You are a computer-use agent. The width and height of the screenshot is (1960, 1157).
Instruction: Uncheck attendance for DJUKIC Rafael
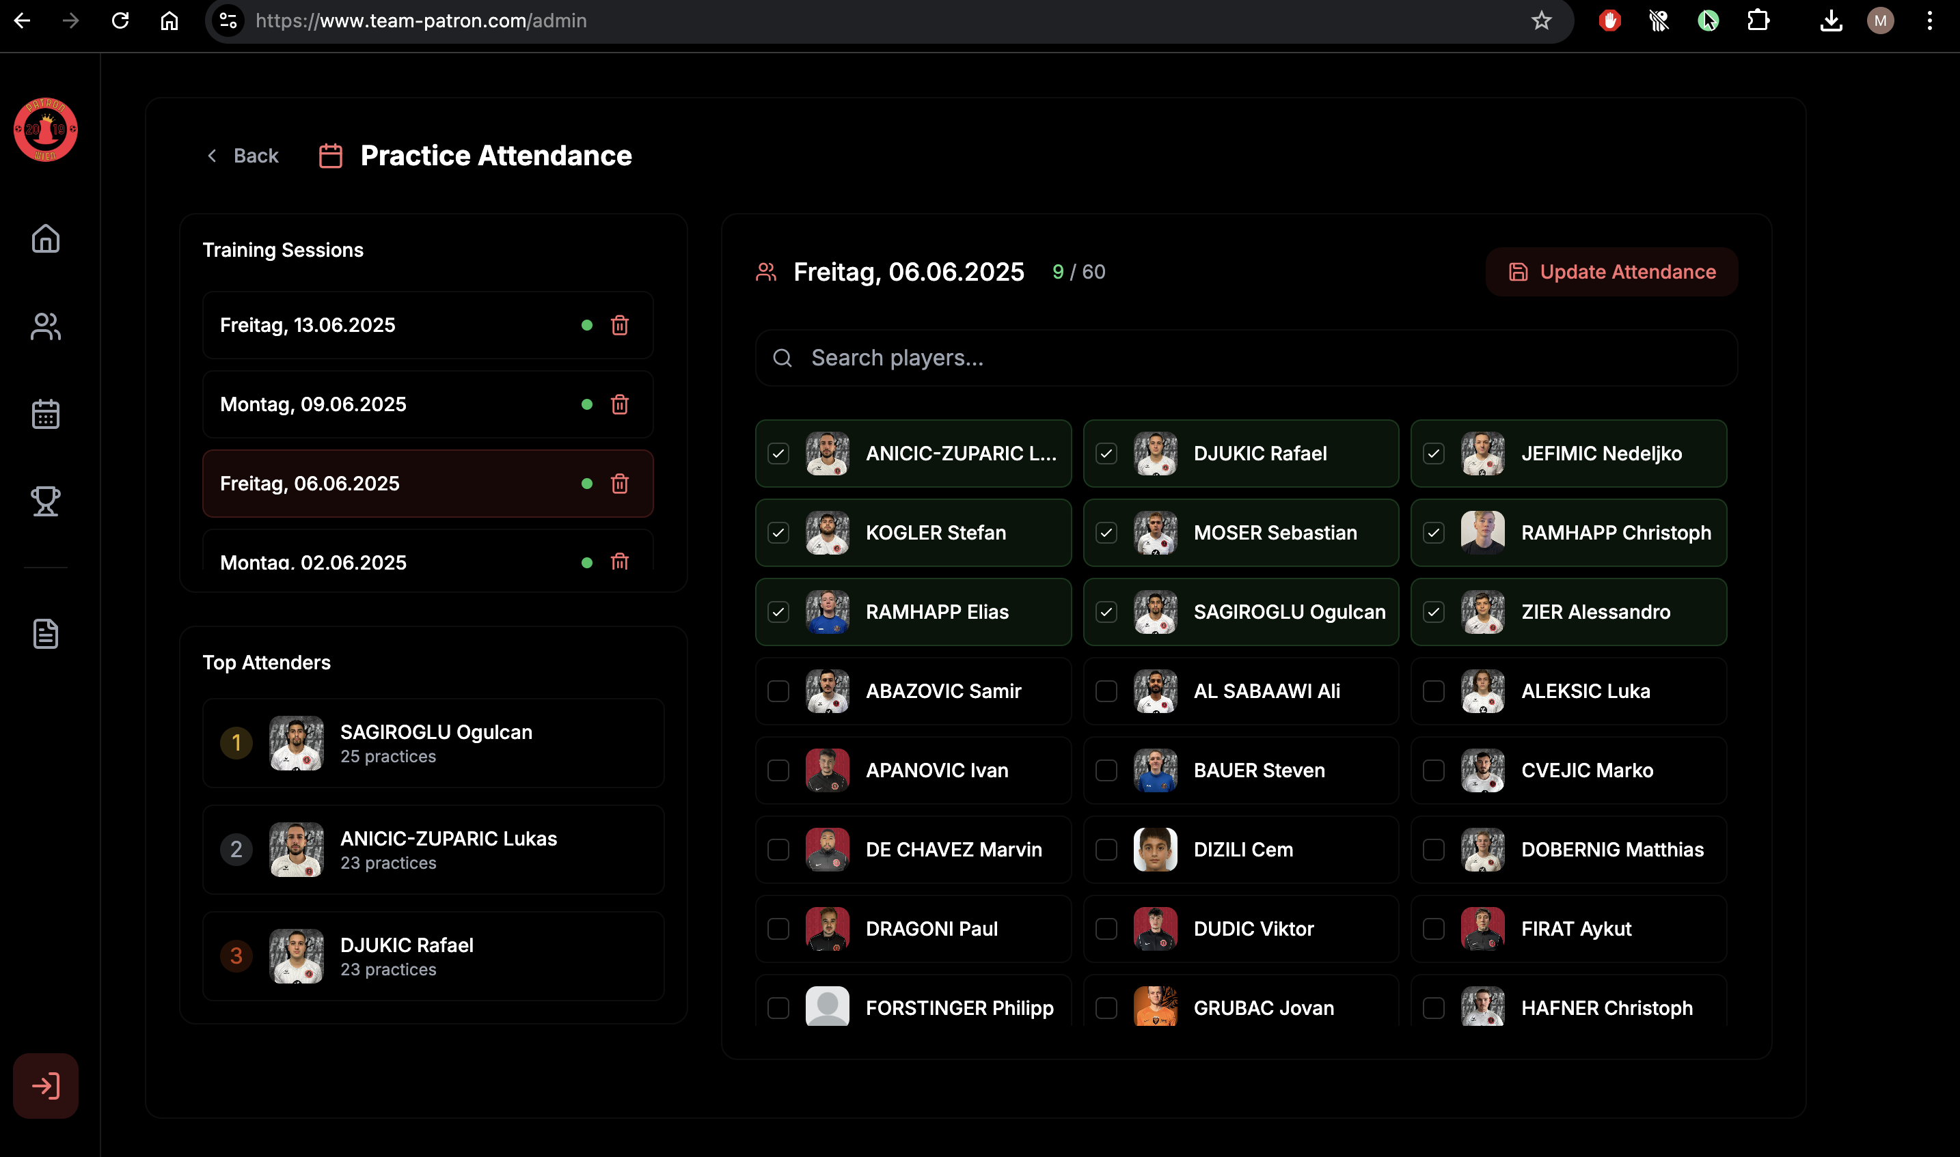[1106, 452]
